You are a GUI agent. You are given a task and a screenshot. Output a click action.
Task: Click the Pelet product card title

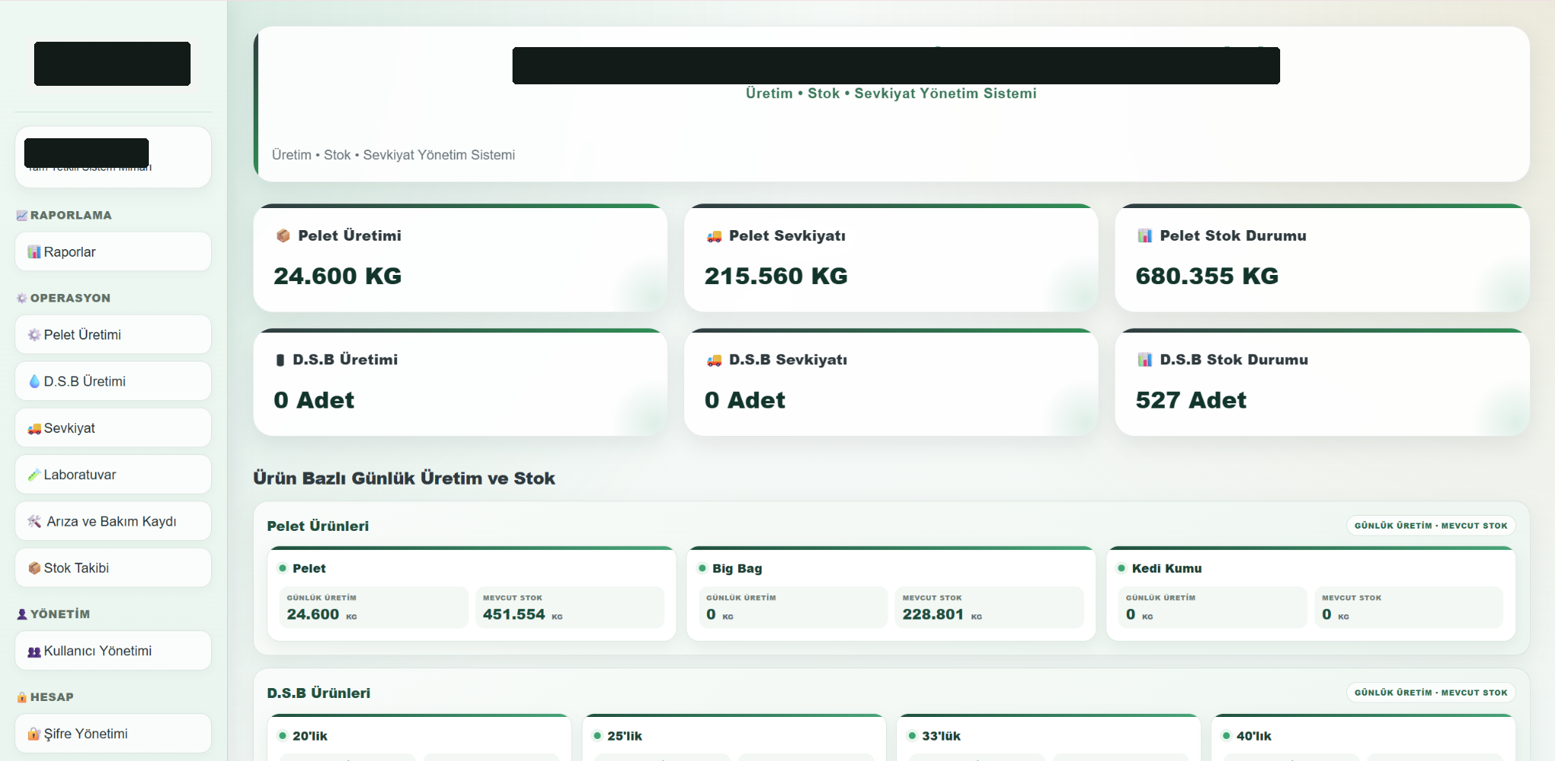[309, 568]
